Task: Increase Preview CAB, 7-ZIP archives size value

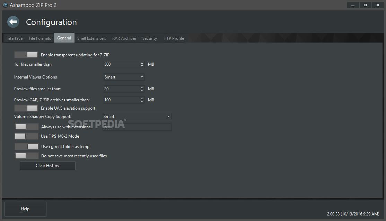Action: point(142,99)
